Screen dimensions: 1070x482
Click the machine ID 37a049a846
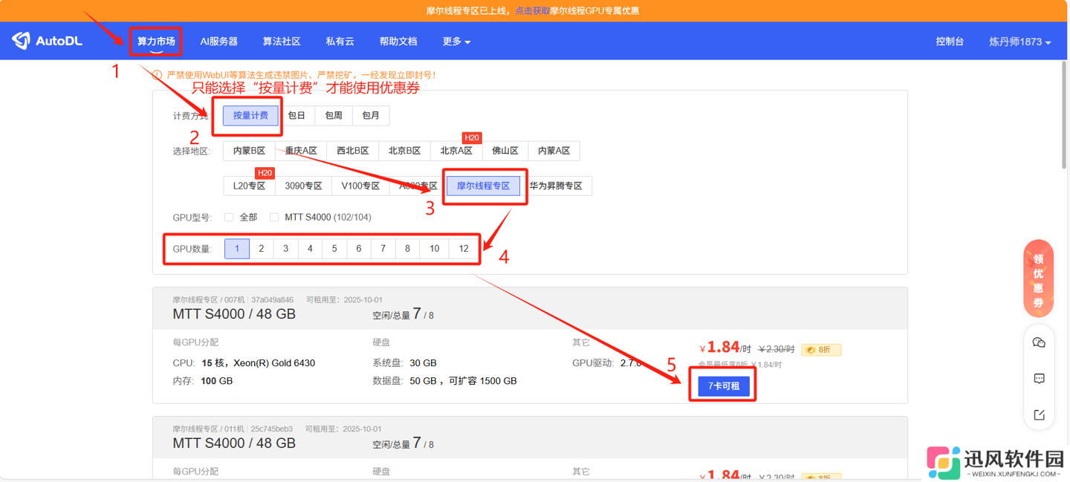(272, 300)
